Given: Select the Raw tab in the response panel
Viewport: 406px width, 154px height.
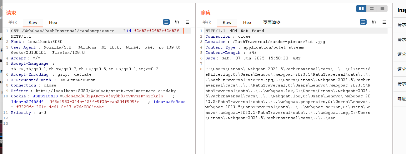Looking at the screenshot, I should pos(227,22).
